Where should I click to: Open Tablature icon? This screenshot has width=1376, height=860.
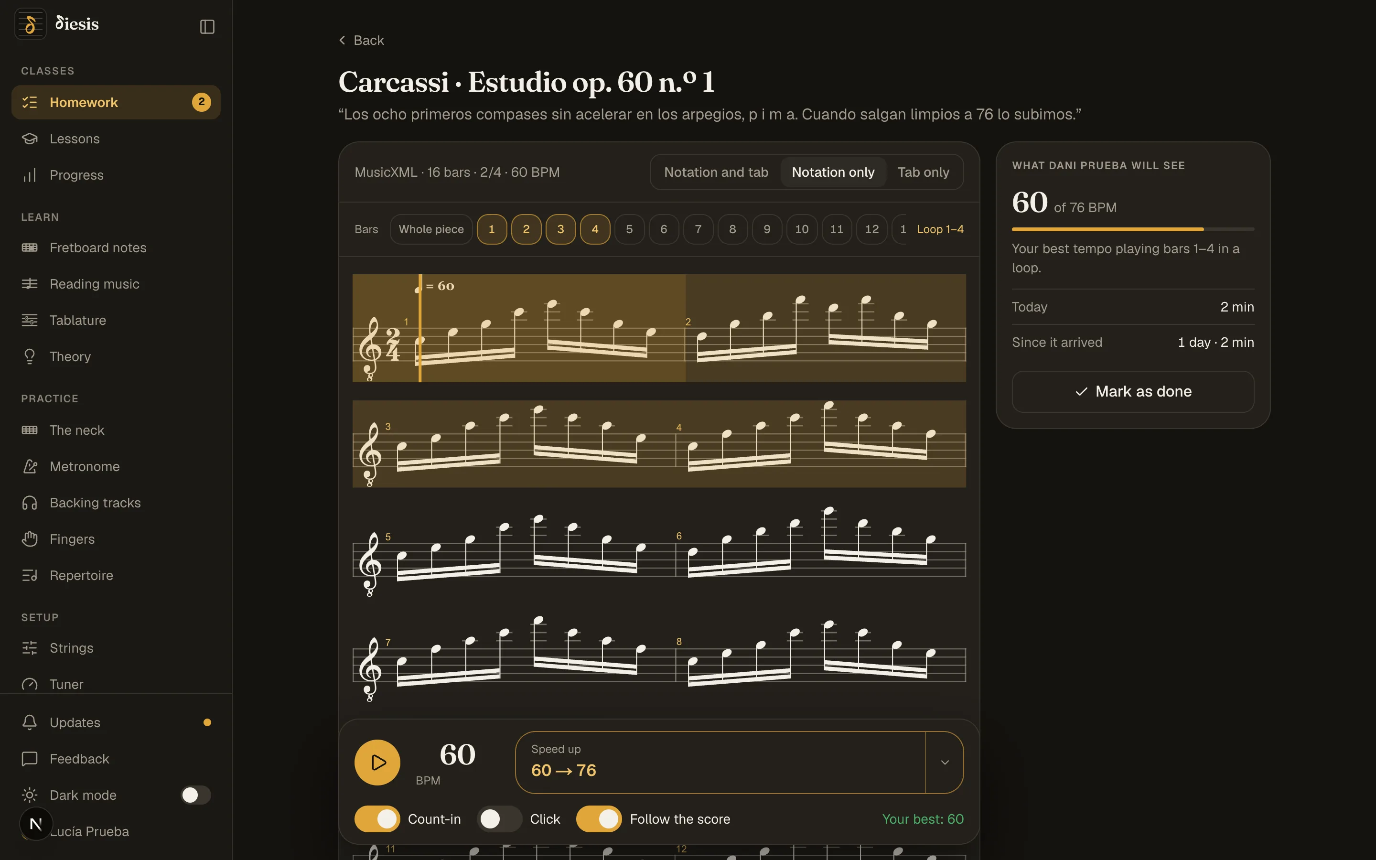coord(30,320)
